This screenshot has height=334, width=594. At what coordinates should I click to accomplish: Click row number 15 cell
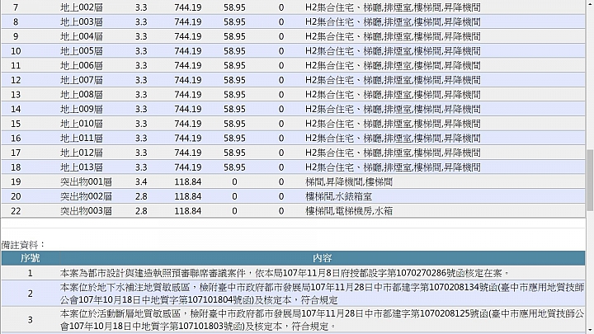[x=16, y=124]
